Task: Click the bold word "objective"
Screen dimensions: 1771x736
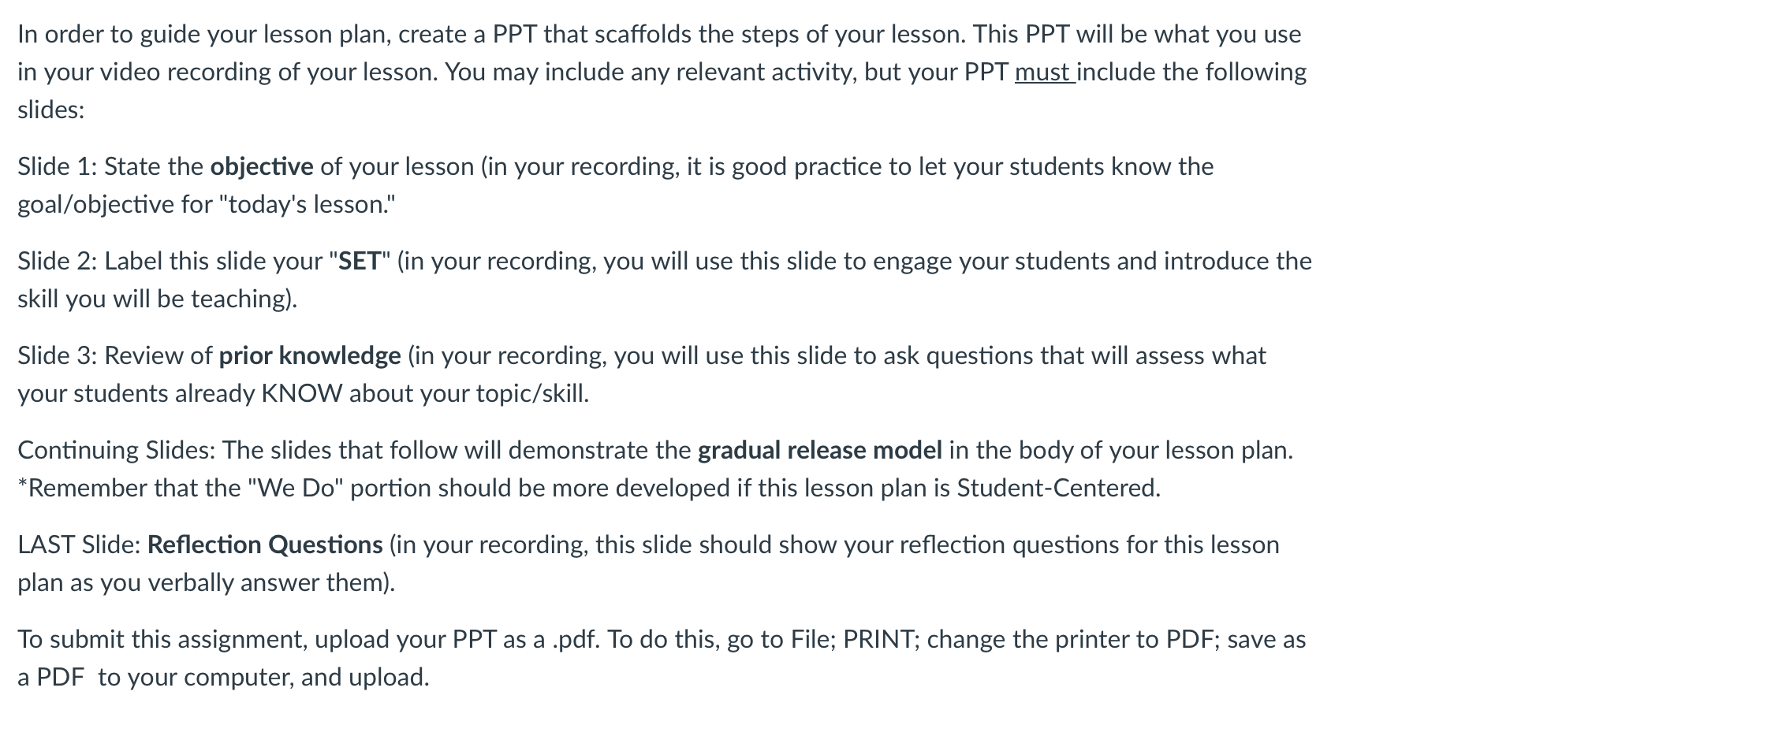Action: 262,167
